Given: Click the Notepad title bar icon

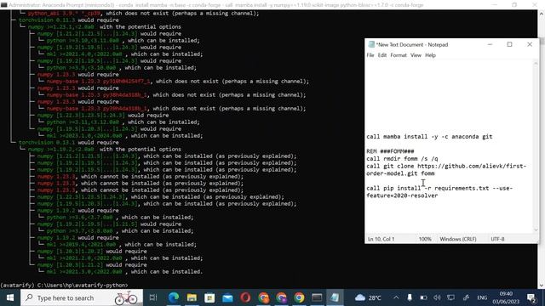Looking at the screenshot, I should pyautogui.click(x=371, y=44).
